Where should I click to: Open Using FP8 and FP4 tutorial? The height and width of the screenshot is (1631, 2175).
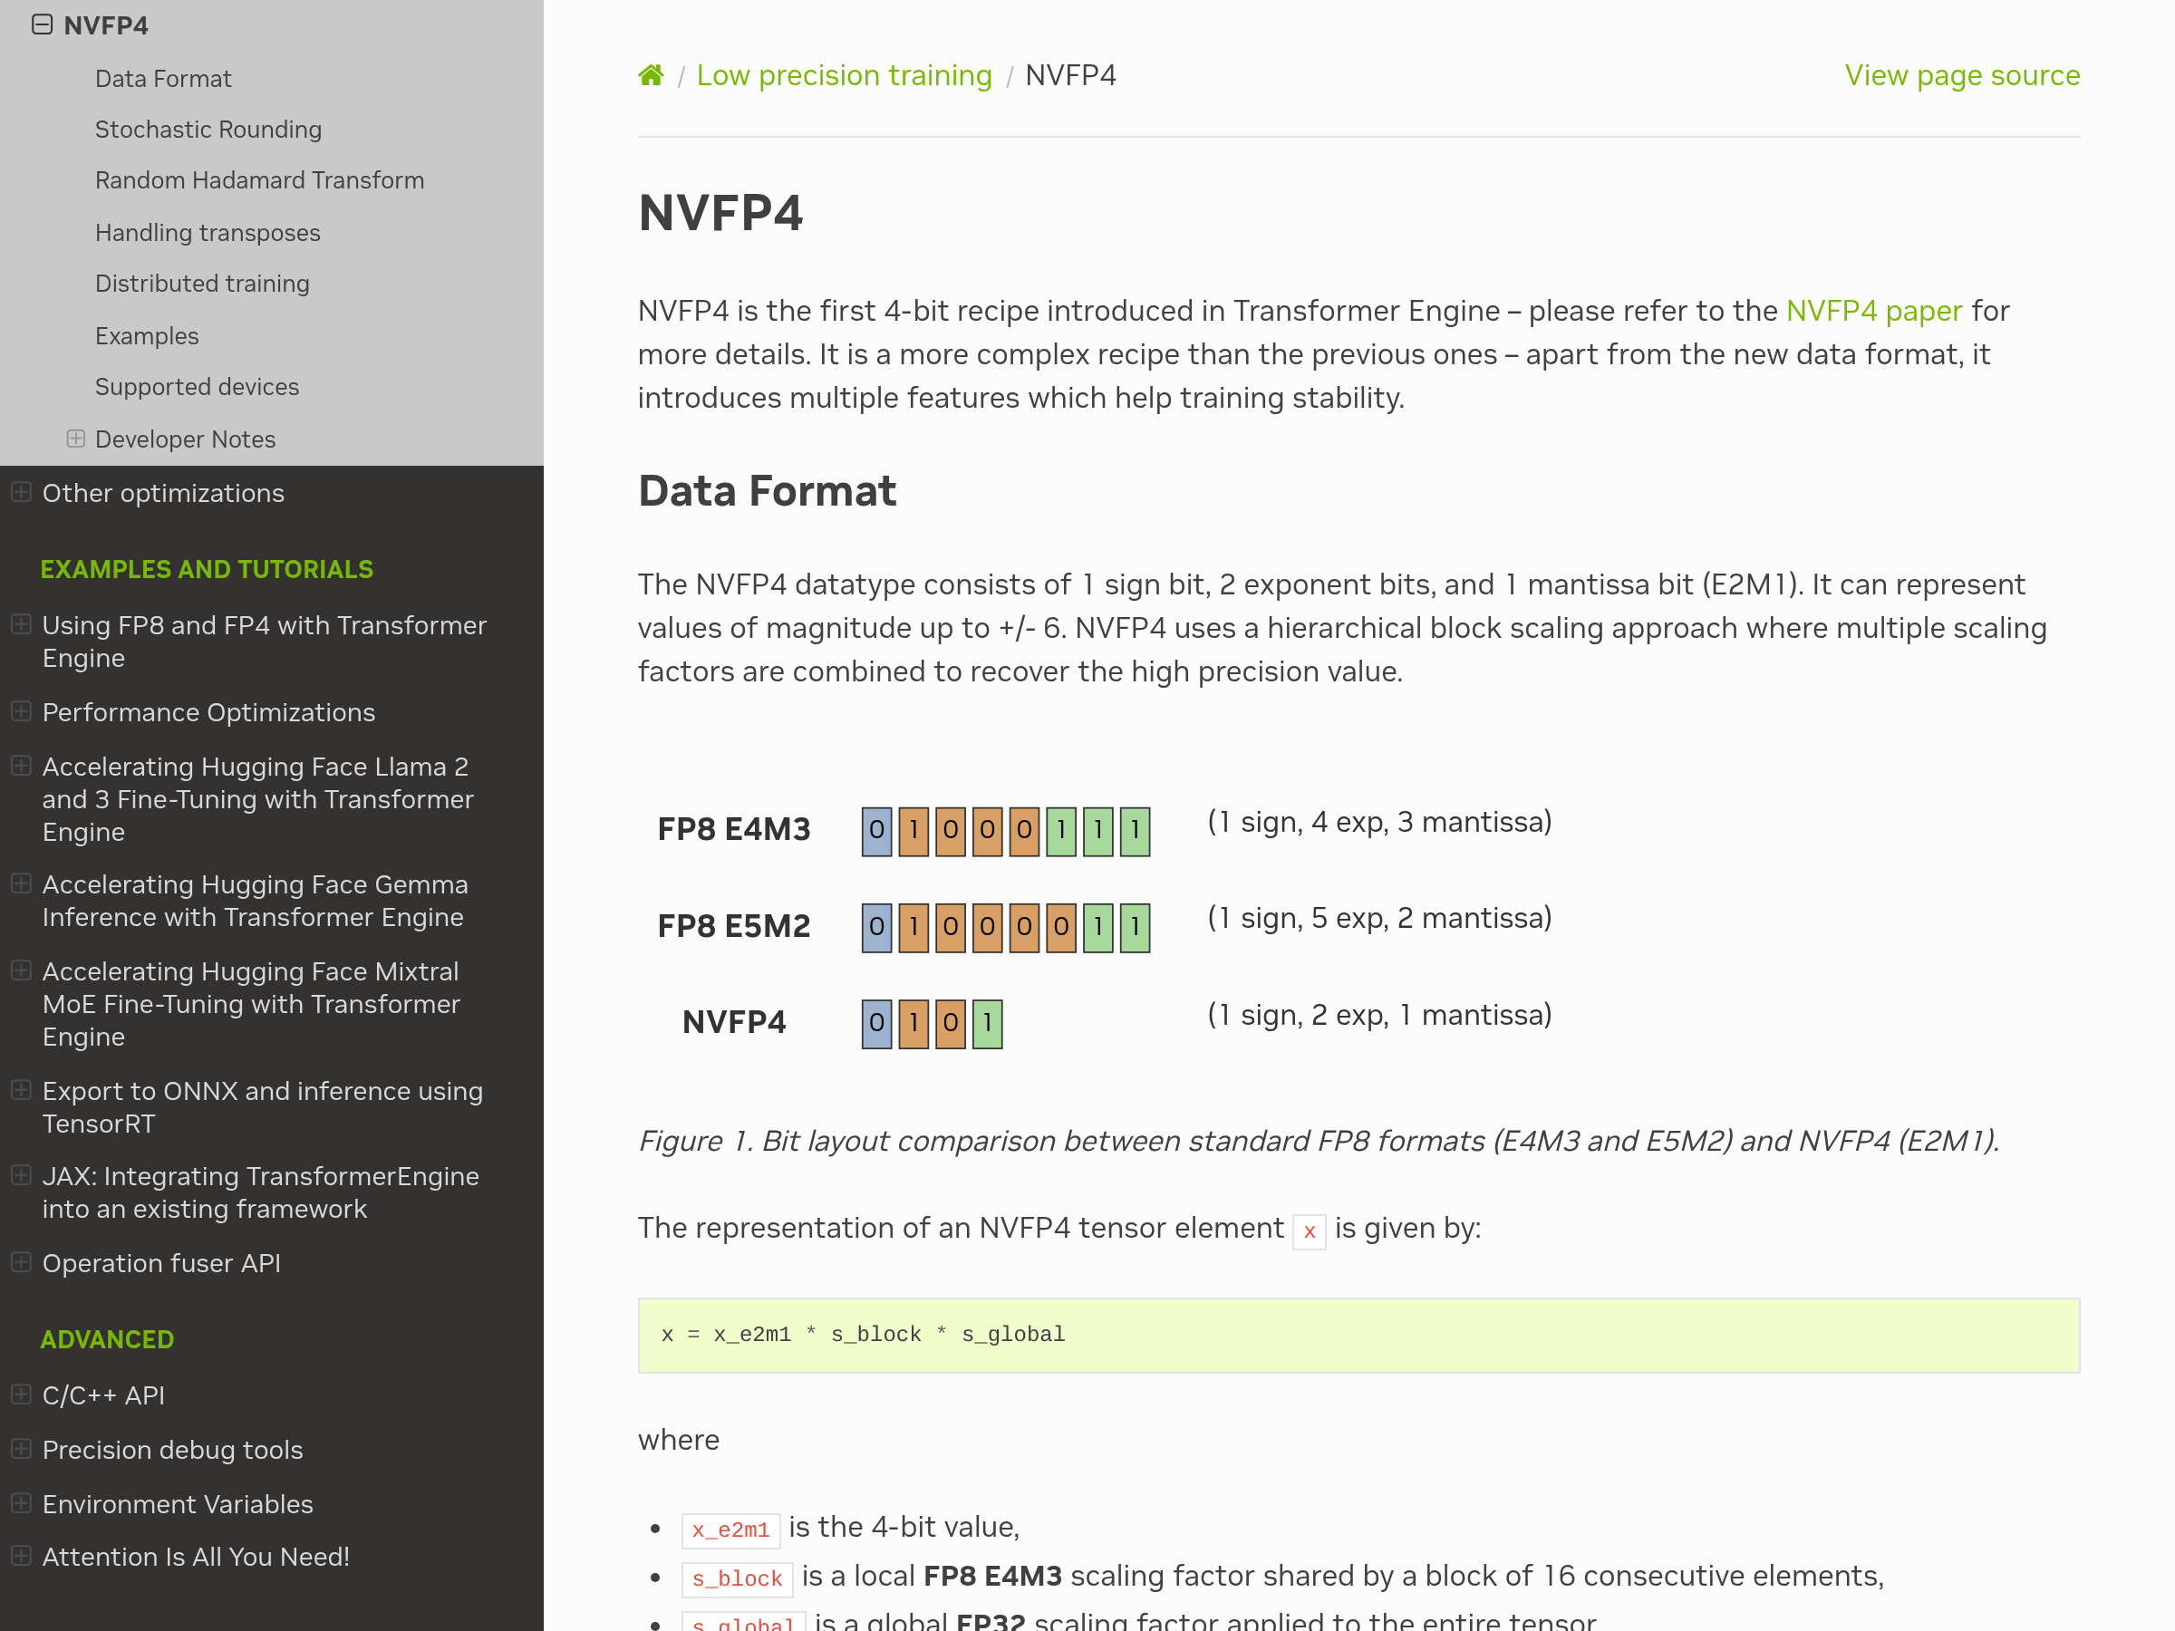(x=265, y=642)
